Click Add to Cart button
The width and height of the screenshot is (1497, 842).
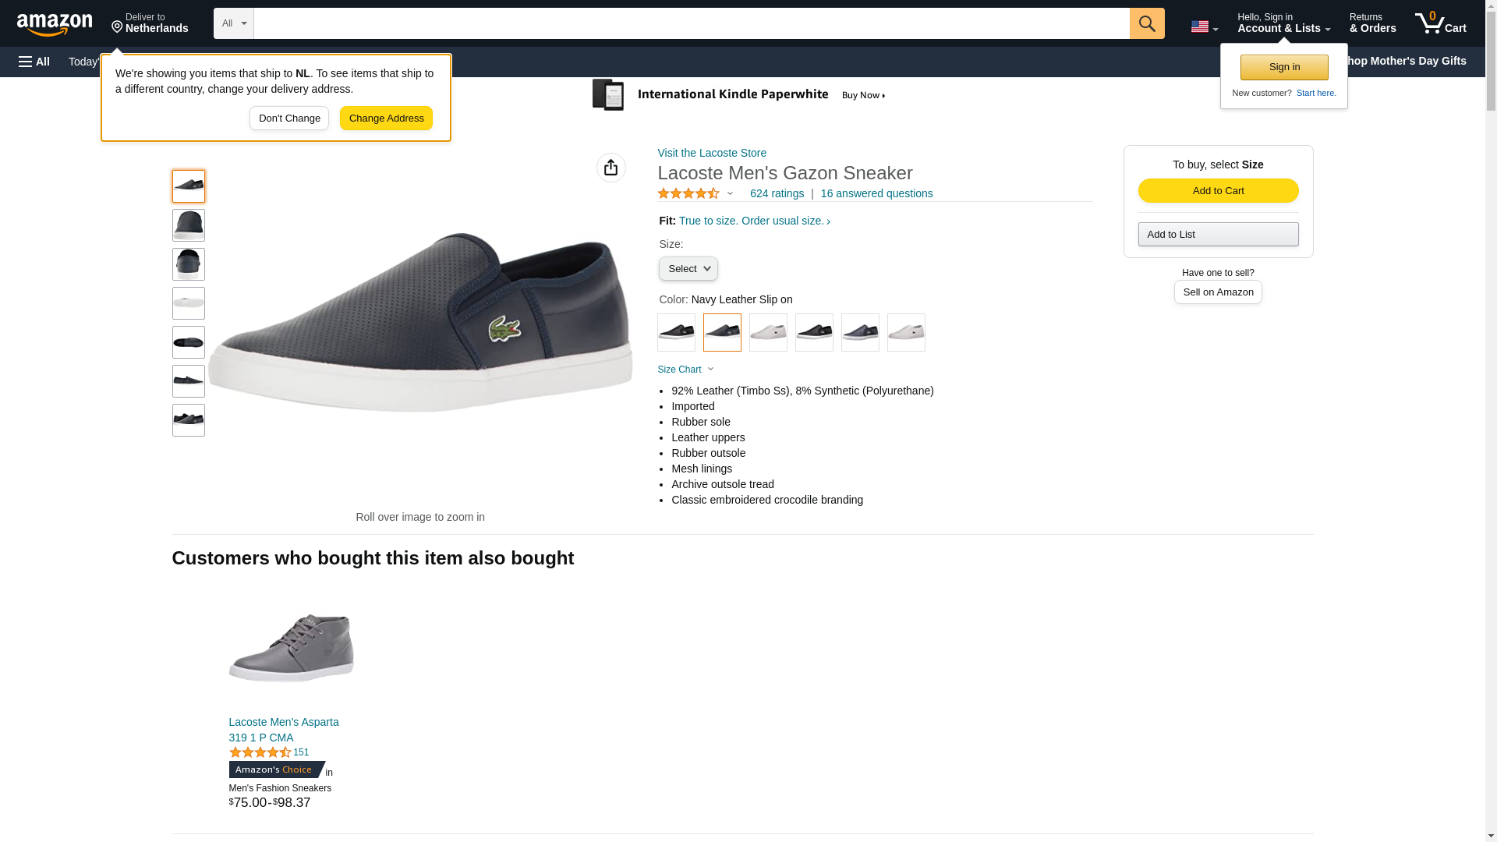tap(1218, 191)
